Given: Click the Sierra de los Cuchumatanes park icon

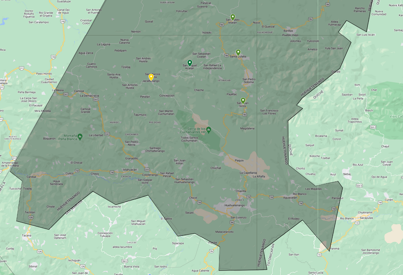Looking at the screenshot, I should [209, 130].
